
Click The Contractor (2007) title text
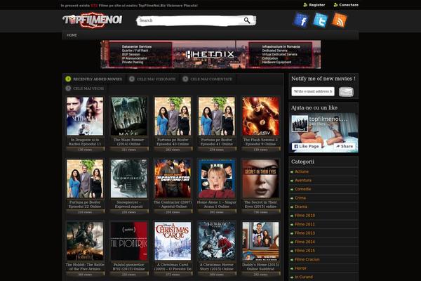pos(173,204)
